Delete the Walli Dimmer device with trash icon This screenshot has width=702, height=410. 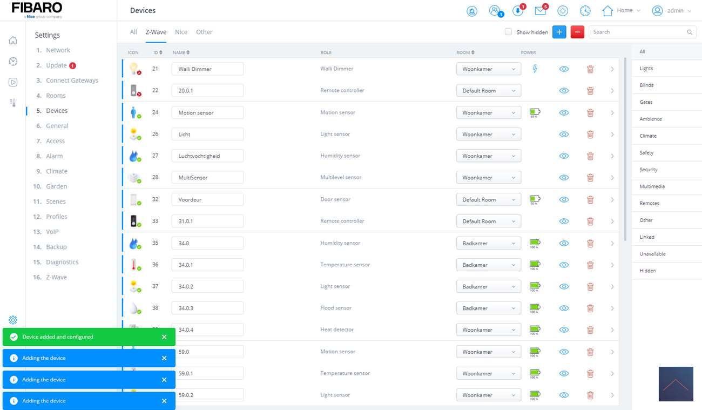(590, 69)
